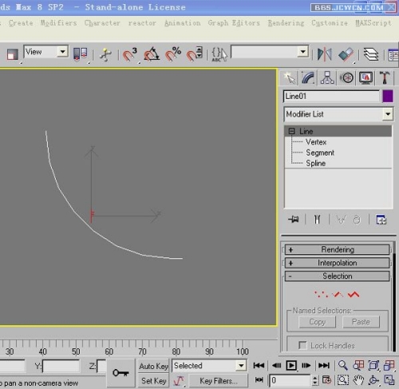This screenshot has width=399, height=389.
Task: Toggle the Angle Snap icon
Action: pos(152,54)
